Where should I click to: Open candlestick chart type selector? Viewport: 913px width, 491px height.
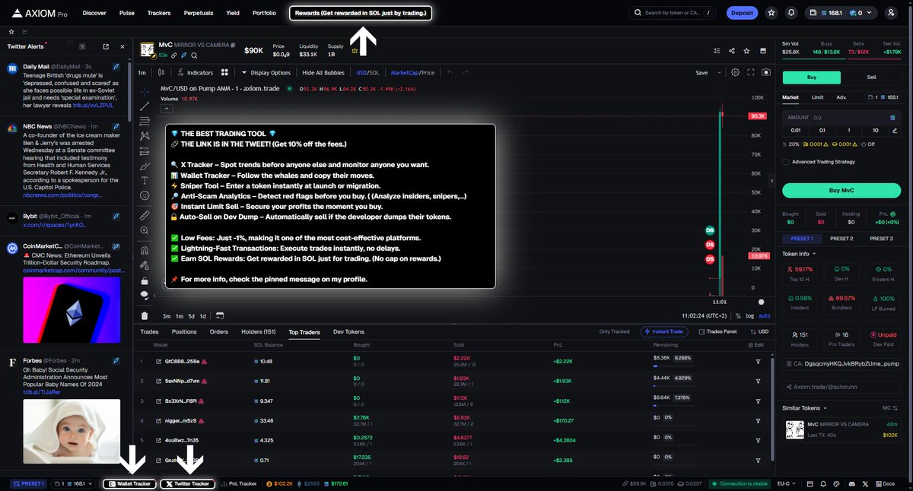[x=161, y=72]
